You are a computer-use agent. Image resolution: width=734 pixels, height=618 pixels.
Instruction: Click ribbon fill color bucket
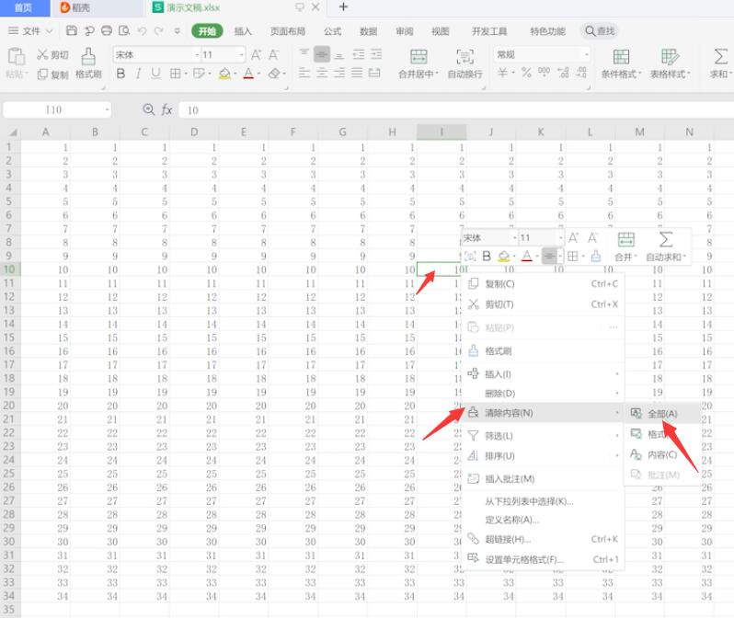[224, 74]
